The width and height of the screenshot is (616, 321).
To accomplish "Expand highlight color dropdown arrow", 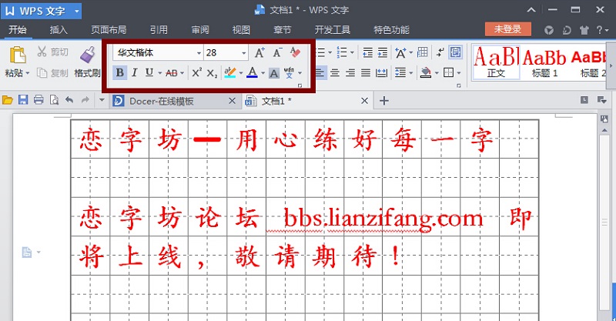I will (x=241, y=73).
